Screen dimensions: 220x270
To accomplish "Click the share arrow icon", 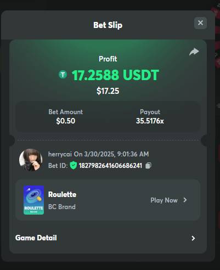I will [x=194, y=52].
